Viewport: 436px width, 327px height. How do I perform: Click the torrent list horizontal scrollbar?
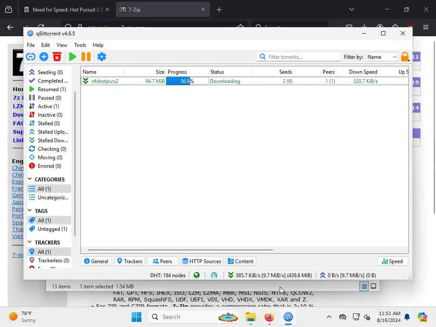(180, 250)
